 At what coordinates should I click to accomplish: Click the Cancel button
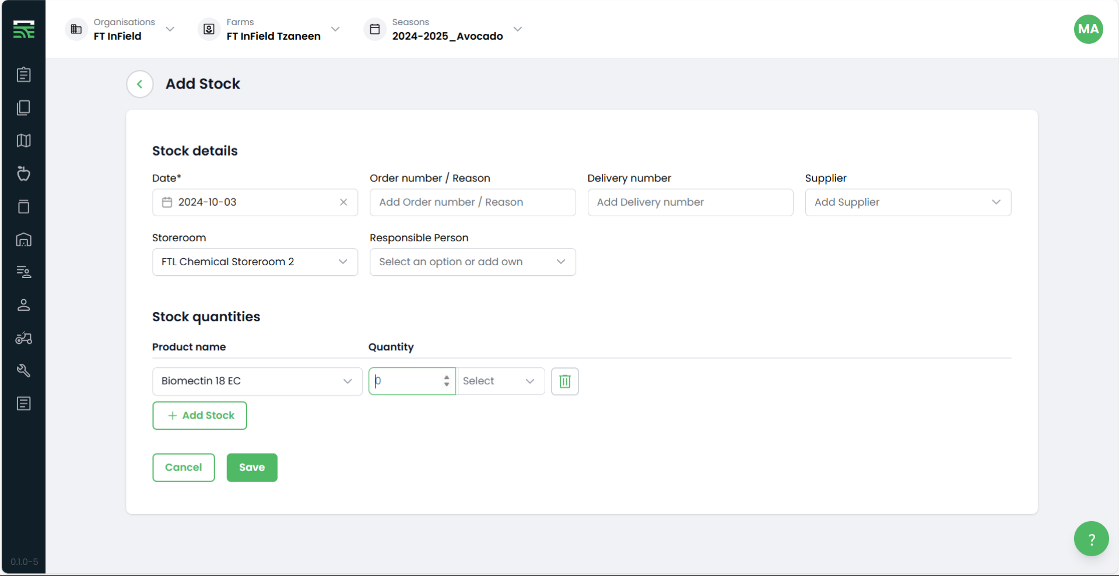point(184,468)
